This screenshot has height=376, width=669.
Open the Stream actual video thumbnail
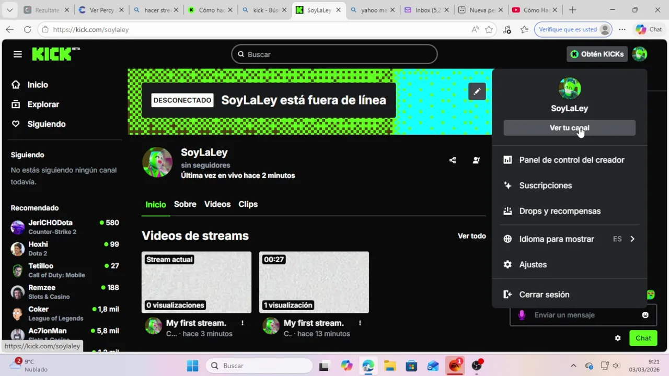click(x=197, y=283)
